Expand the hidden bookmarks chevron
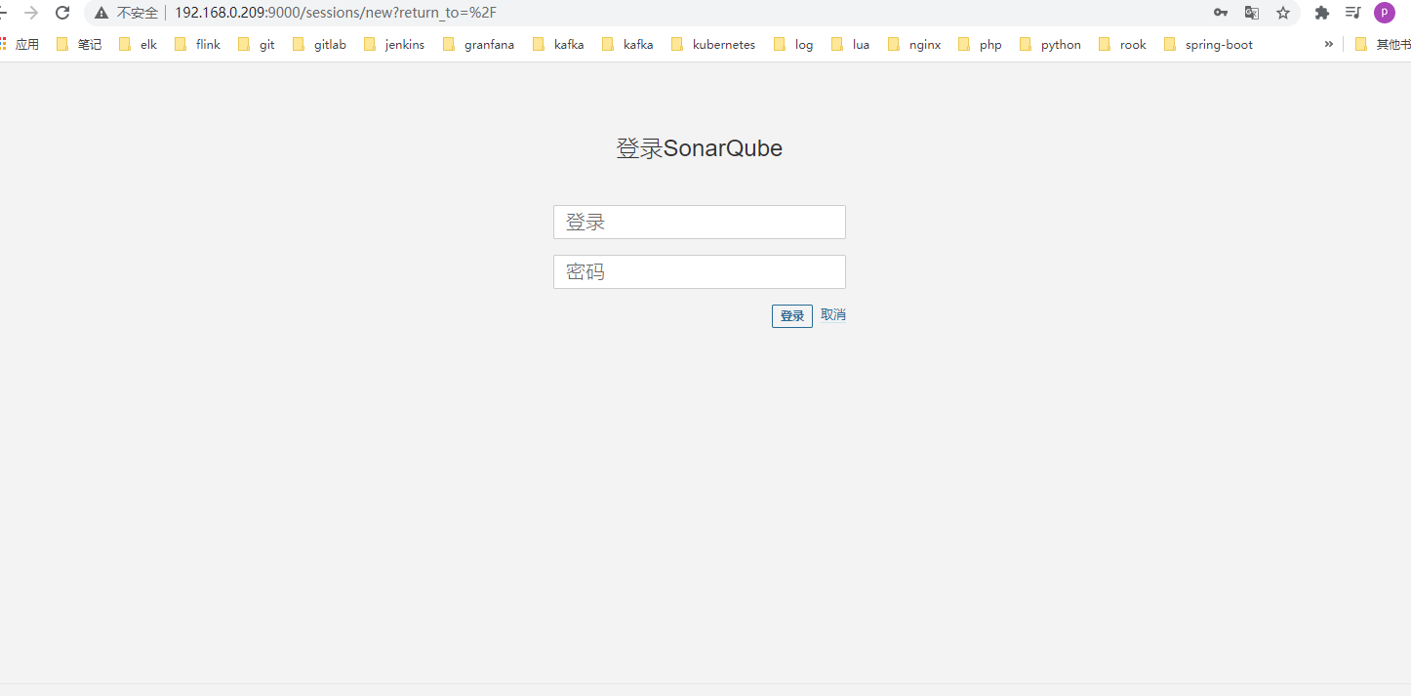The width and height of the screenshot is (1411, 696). point(1328,44)
